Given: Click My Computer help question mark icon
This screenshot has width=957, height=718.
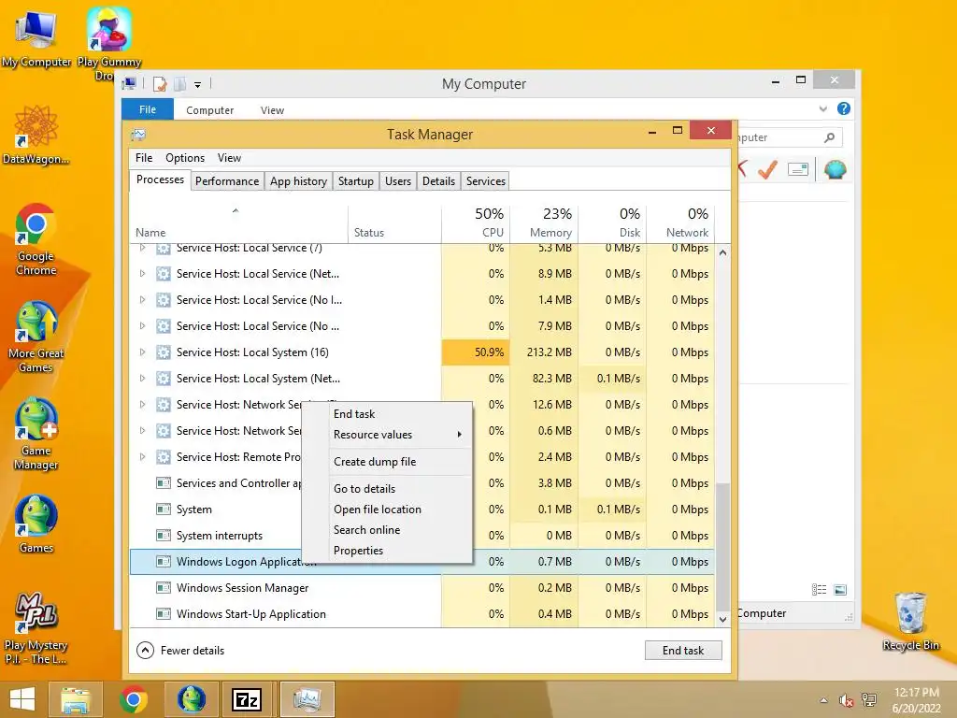Looking at the screenshot, I should (x=844, y=108).
